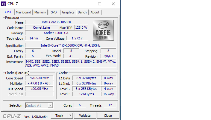
Task: Click the Close button at bottom
Action: pyautogui.click(x=108, y=116)
